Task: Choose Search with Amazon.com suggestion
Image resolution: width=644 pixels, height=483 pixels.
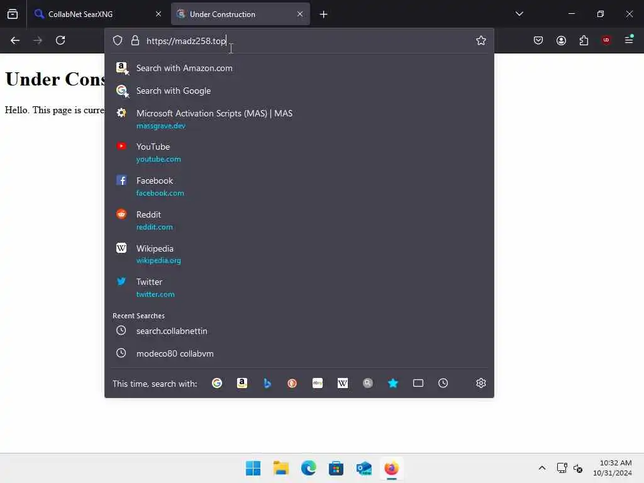Action: coord(299,68)
